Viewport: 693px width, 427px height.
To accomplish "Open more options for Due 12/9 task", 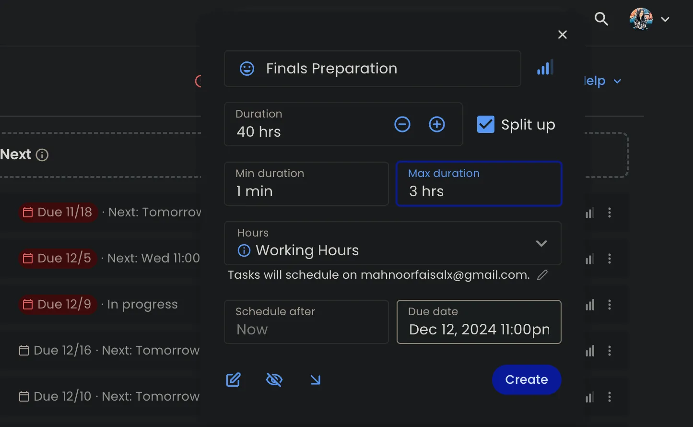I will click(x=610, y=305).
